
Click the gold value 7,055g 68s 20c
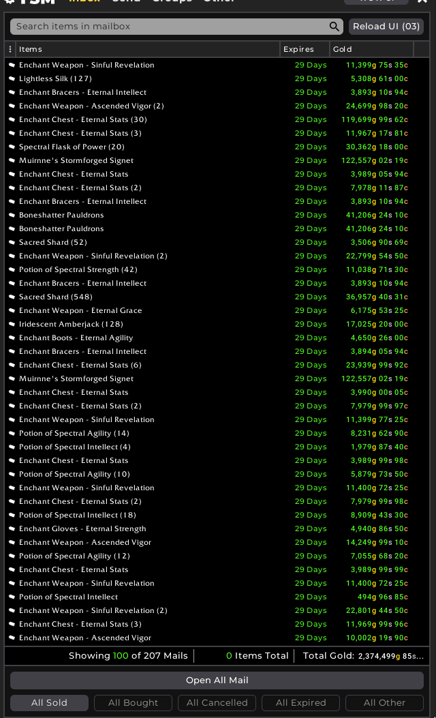pyautogui.click(x=379, y=556)
